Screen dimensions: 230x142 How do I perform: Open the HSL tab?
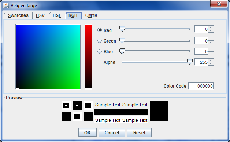(57, 15)
